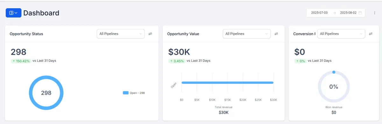Click the Open horizontal revenue bar
The width and height of the screenshot is (382, 124).
(x=227, y=83)
